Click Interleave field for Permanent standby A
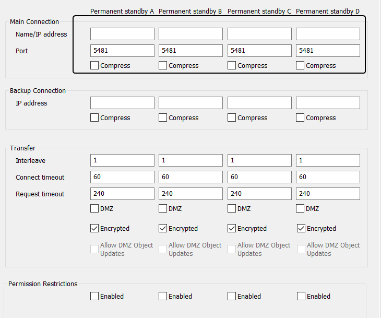This screenshot has width=381, height=318. point(122,160)
